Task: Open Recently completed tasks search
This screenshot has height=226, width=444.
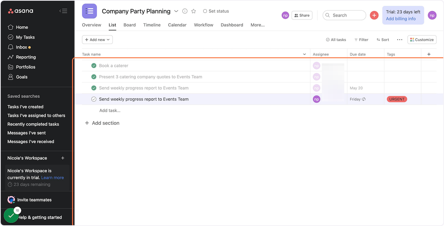Action: tap(33, 124)
